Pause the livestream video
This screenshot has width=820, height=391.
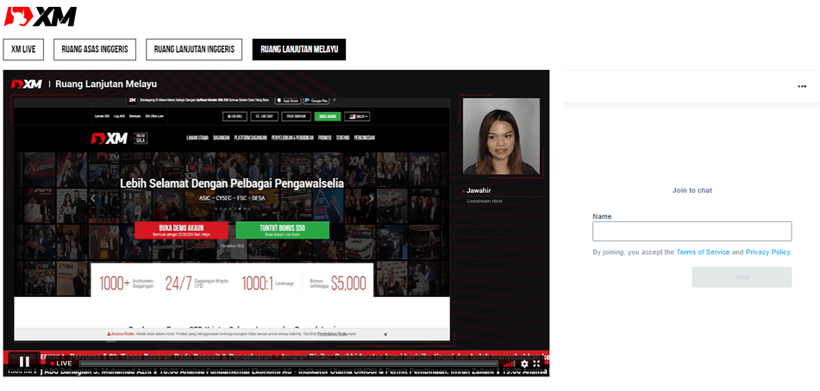25,363
